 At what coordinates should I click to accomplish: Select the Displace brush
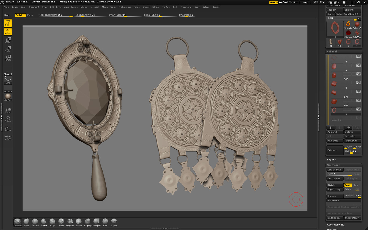pos(70,222)
